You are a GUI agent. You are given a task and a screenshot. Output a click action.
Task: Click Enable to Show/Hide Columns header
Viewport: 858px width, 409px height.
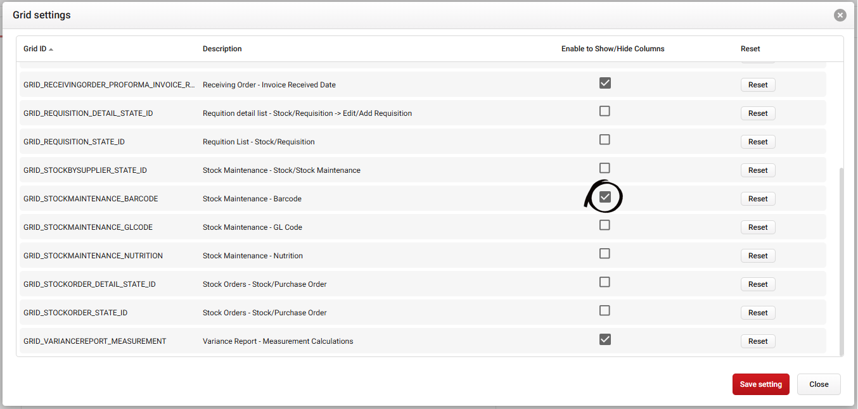tap(612, 49)
